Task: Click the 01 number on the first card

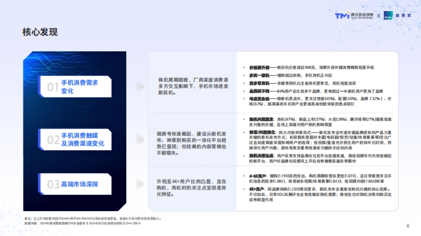Action: pos(53,87)
